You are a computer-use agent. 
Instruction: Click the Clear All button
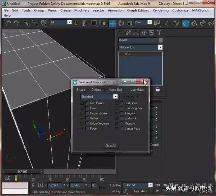[110, 146]
